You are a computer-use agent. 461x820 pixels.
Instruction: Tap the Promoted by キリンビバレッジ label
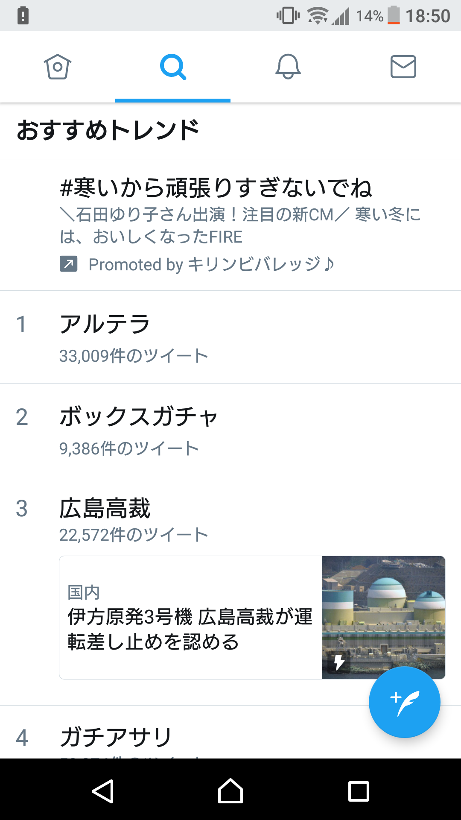(211, 264)
